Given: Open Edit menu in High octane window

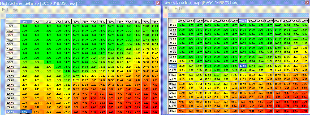Looking at the screenshot, I should (5, 10).
